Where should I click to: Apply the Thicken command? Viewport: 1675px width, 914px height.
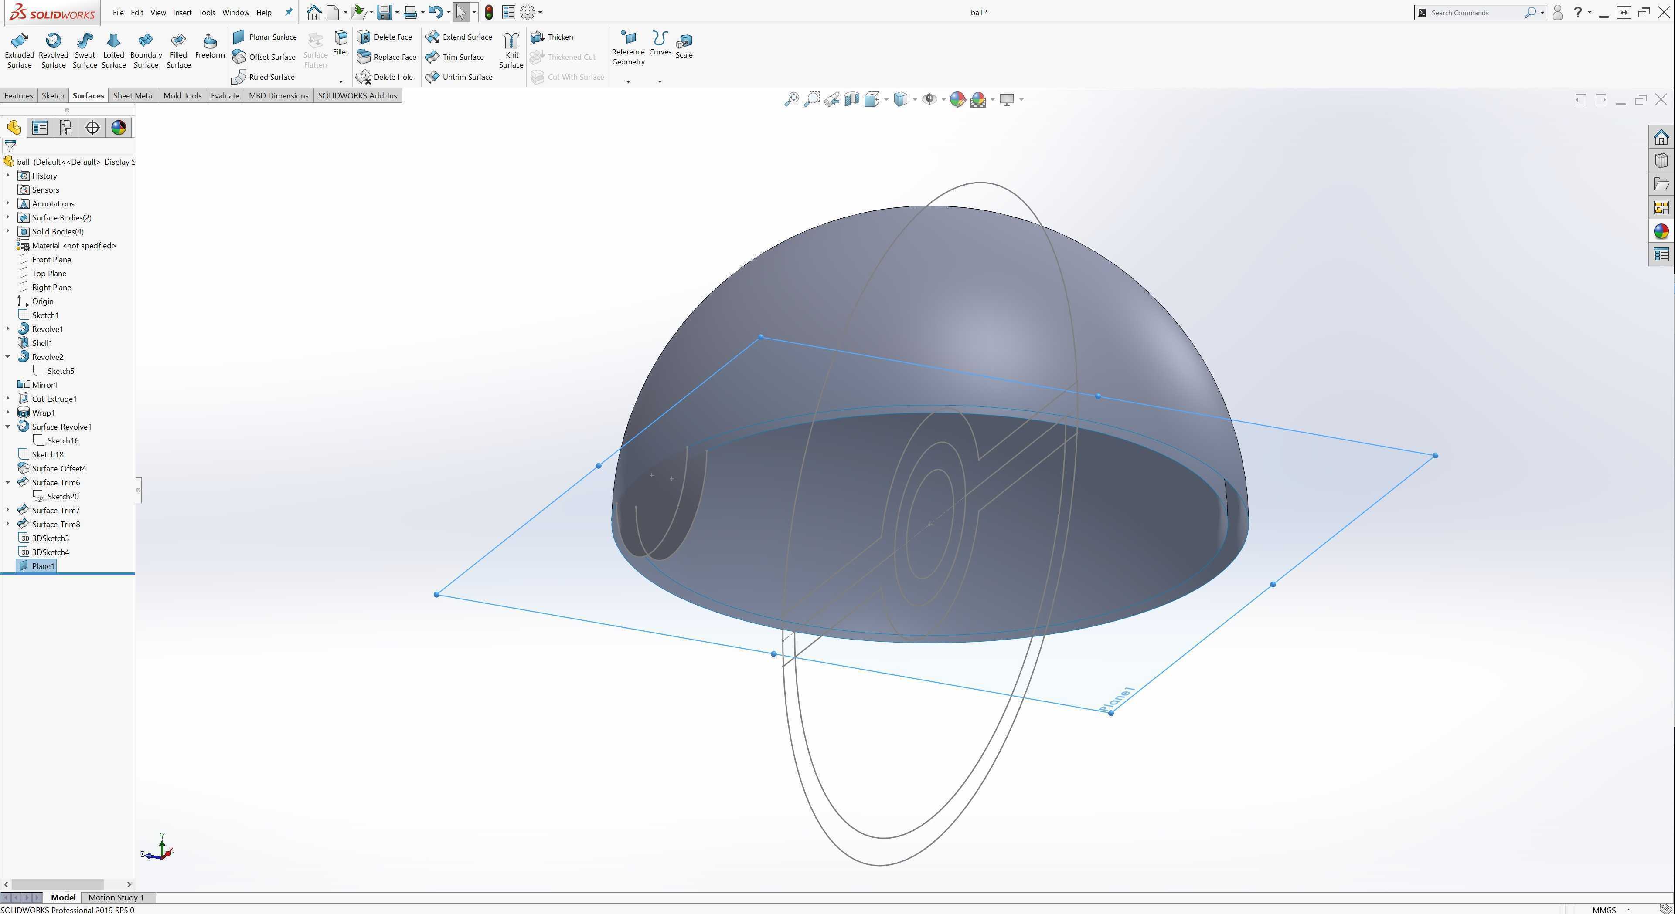click(x=552, y=37)
